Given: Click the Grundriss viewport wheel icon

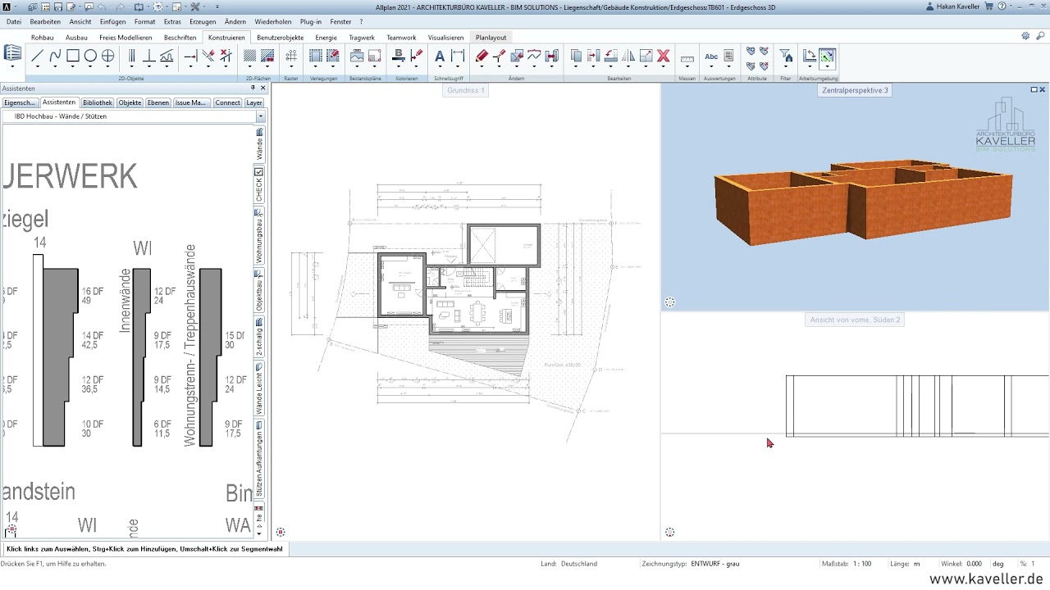Looking at the screenshot, I should click(x=281, y=532).
